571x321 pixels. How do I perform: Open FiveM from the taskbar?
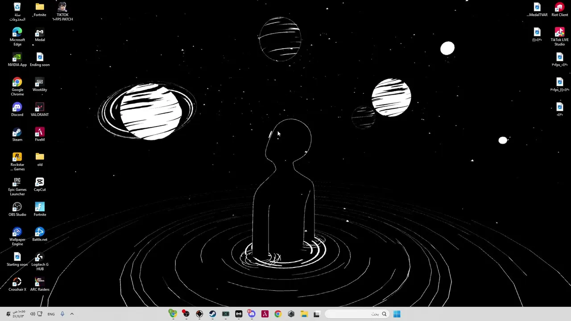point(265,314)
